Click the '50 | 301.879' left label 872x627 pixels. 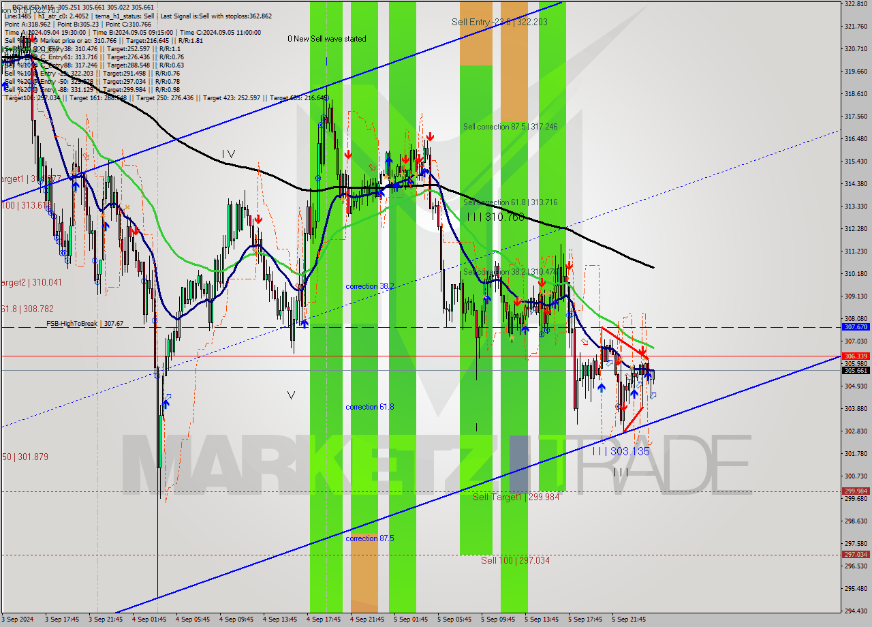[x=25, y=457]
